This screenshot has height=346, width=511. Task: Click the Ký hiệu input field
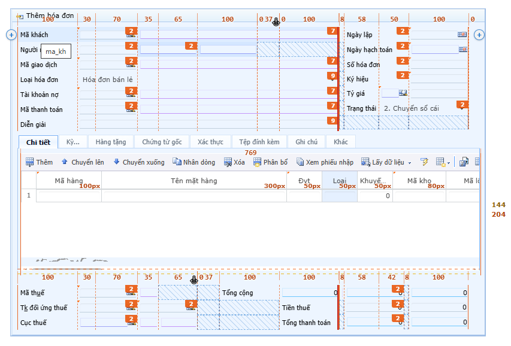(x=439, y=79)
